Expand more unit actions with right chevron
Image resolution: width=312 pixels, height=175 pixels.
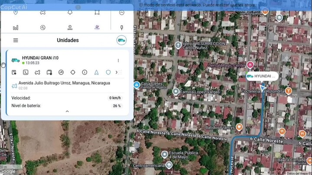pyautogui.click(x=117, y=73)
